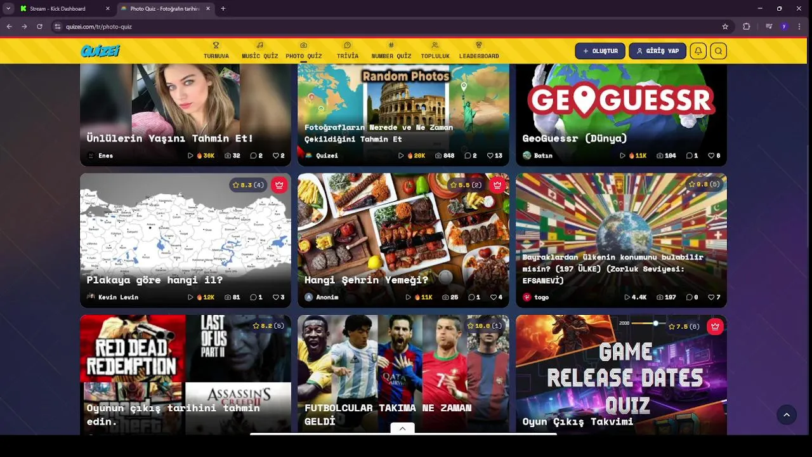Reload the current page
The image size is (812, 457).
coord(39,27)
